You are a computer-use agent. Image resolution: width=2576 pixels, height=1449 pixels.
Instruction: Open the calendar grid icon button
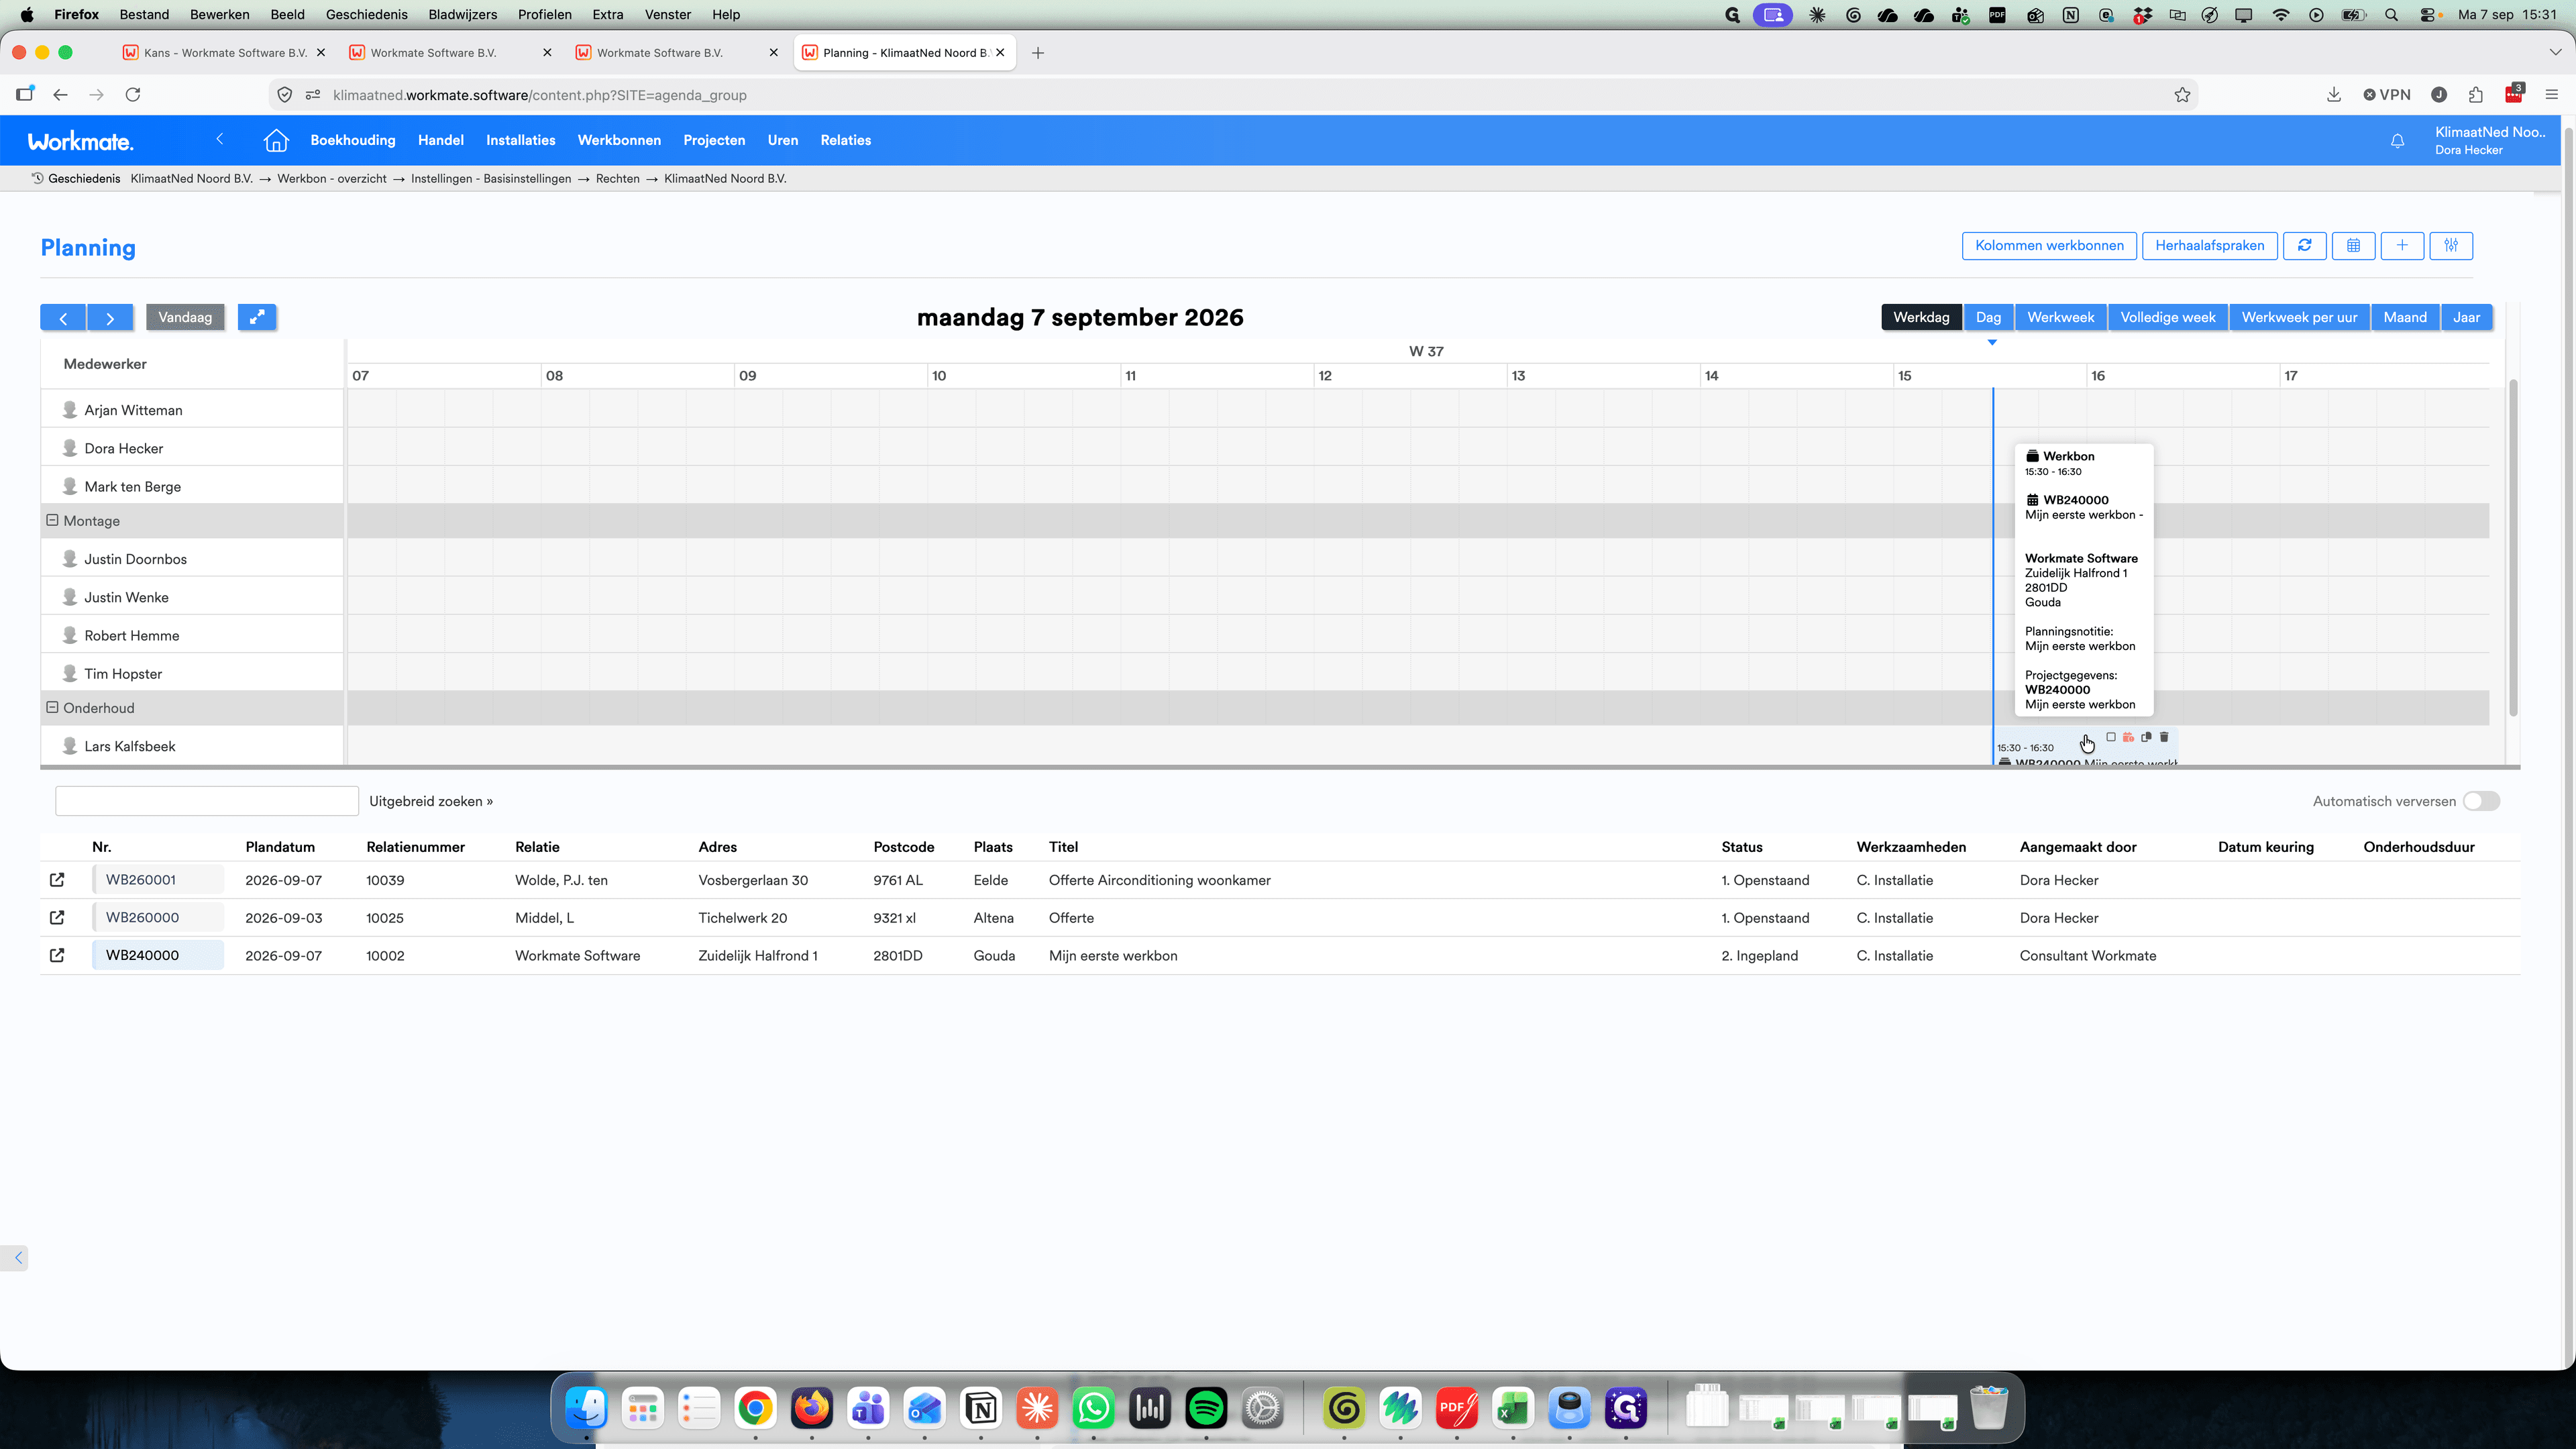coord(2353,245)
